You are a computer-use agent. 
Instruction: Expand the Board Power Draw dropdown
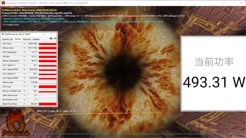pos(24,104)
